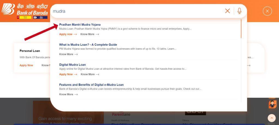Image resolution: width=279 pixels, height=125 pixels.
Task: Select the Personal Loan card title
Action: click(30, 51)
